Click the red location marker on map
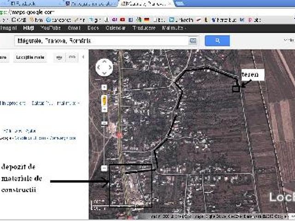This screenshot has height=221, width=295. tap(119, 135)
